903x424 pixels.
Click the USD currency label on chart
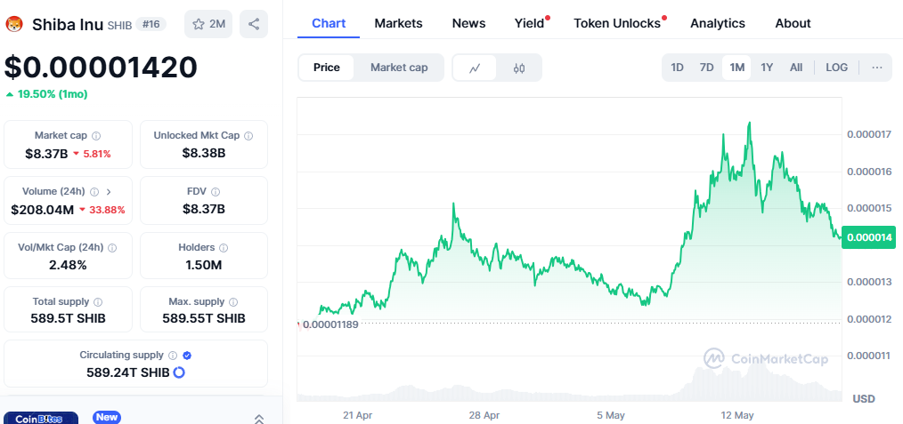[863, 399]
